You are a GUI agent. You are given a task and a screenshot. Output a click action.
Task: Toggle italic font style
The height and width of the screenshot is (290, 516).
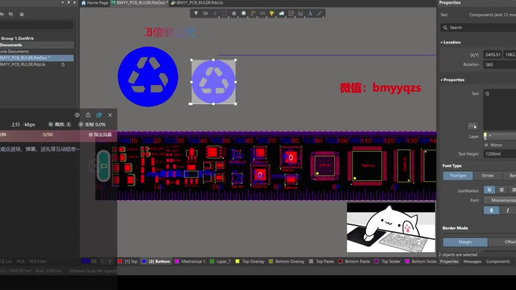(508, 210)
